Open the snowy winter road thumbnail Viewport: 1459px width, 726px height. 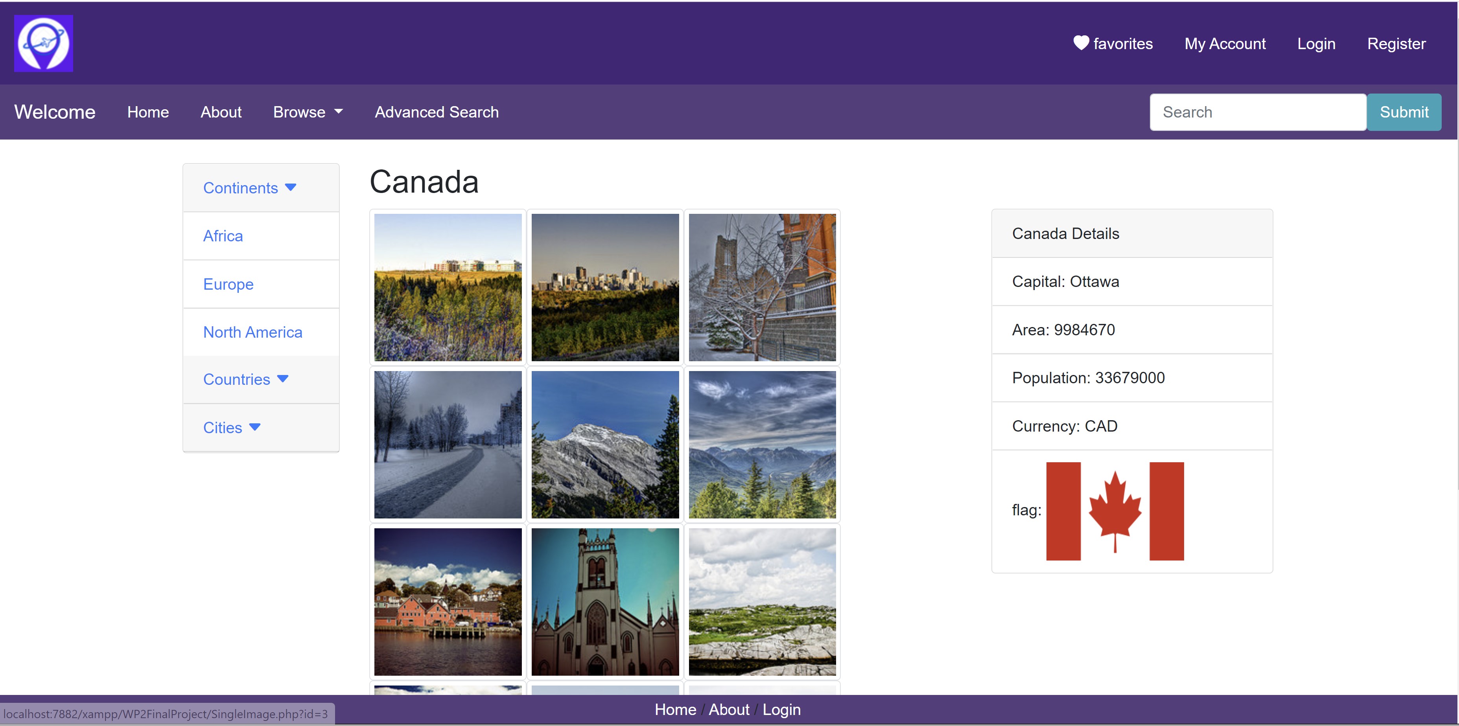click(x=448, y=445)
